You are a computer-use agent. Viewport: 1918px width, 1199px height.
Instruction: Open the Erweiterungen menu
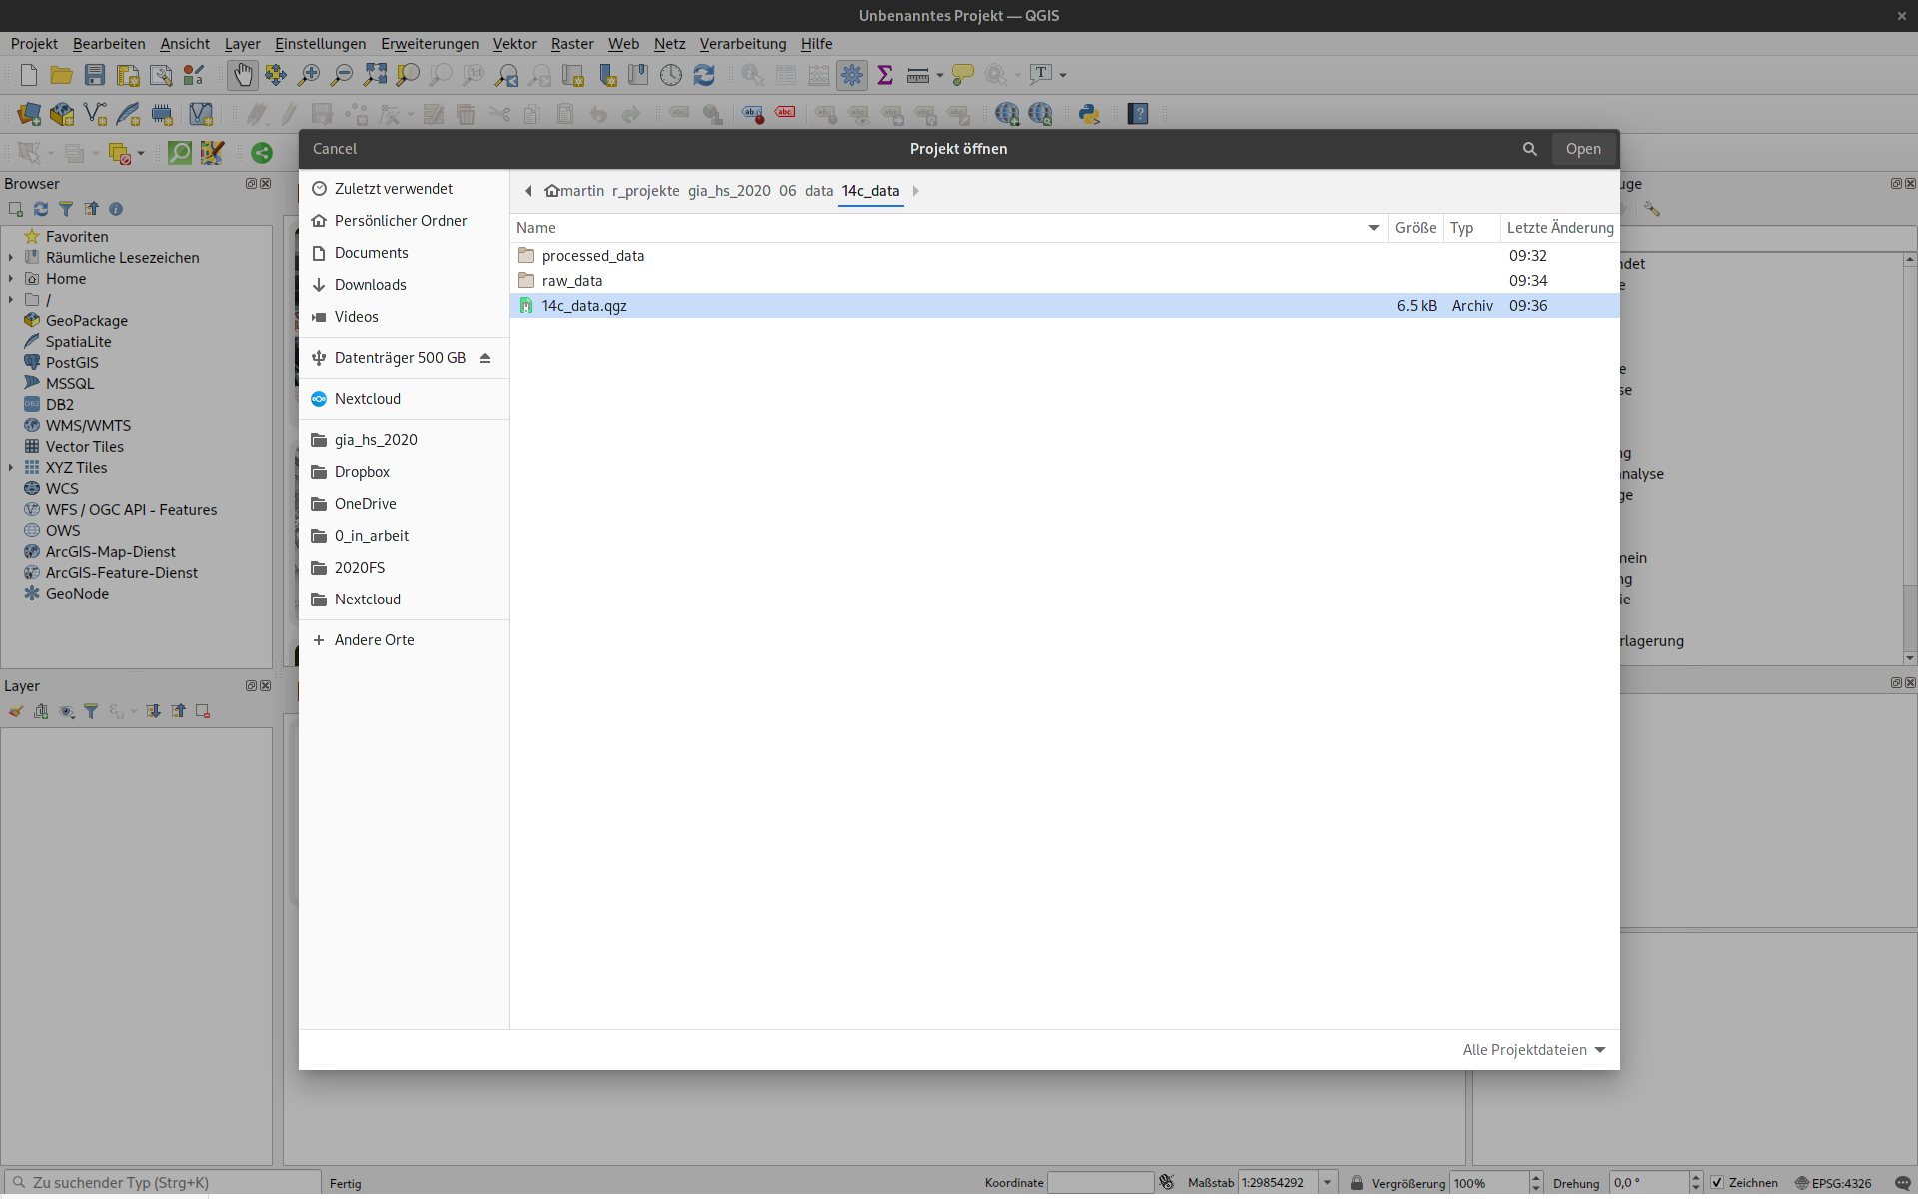coord(429,44)
